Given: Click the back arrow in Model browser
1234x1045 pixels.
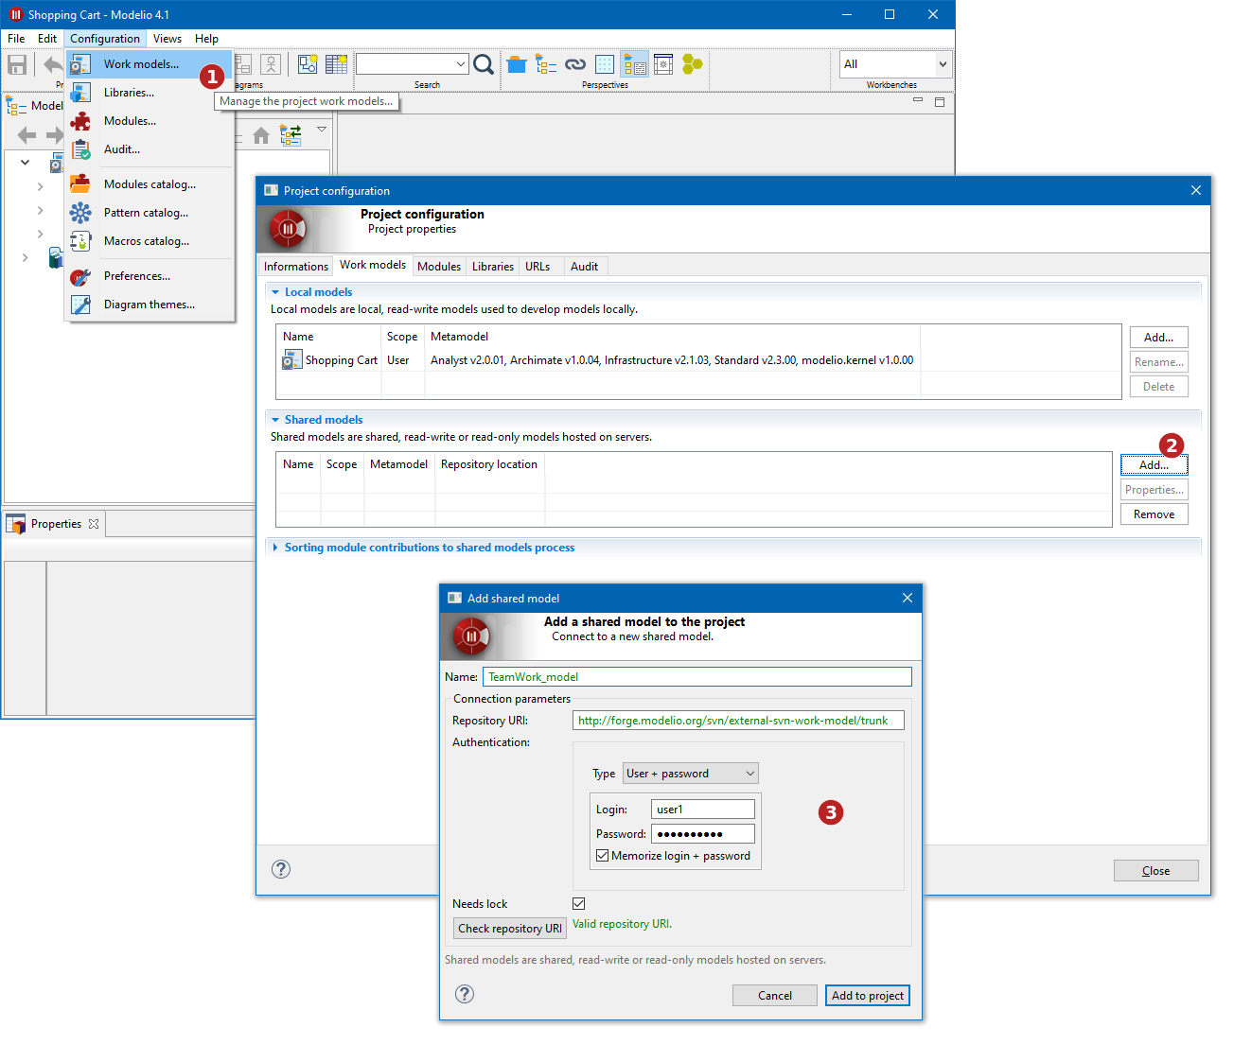Looking at the screenshot, I should tap(27, 135).
